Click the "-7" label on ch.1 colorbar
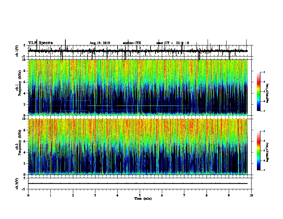This screenshot has height=219, width=283. pyautogui.click(x=263, y=111)
